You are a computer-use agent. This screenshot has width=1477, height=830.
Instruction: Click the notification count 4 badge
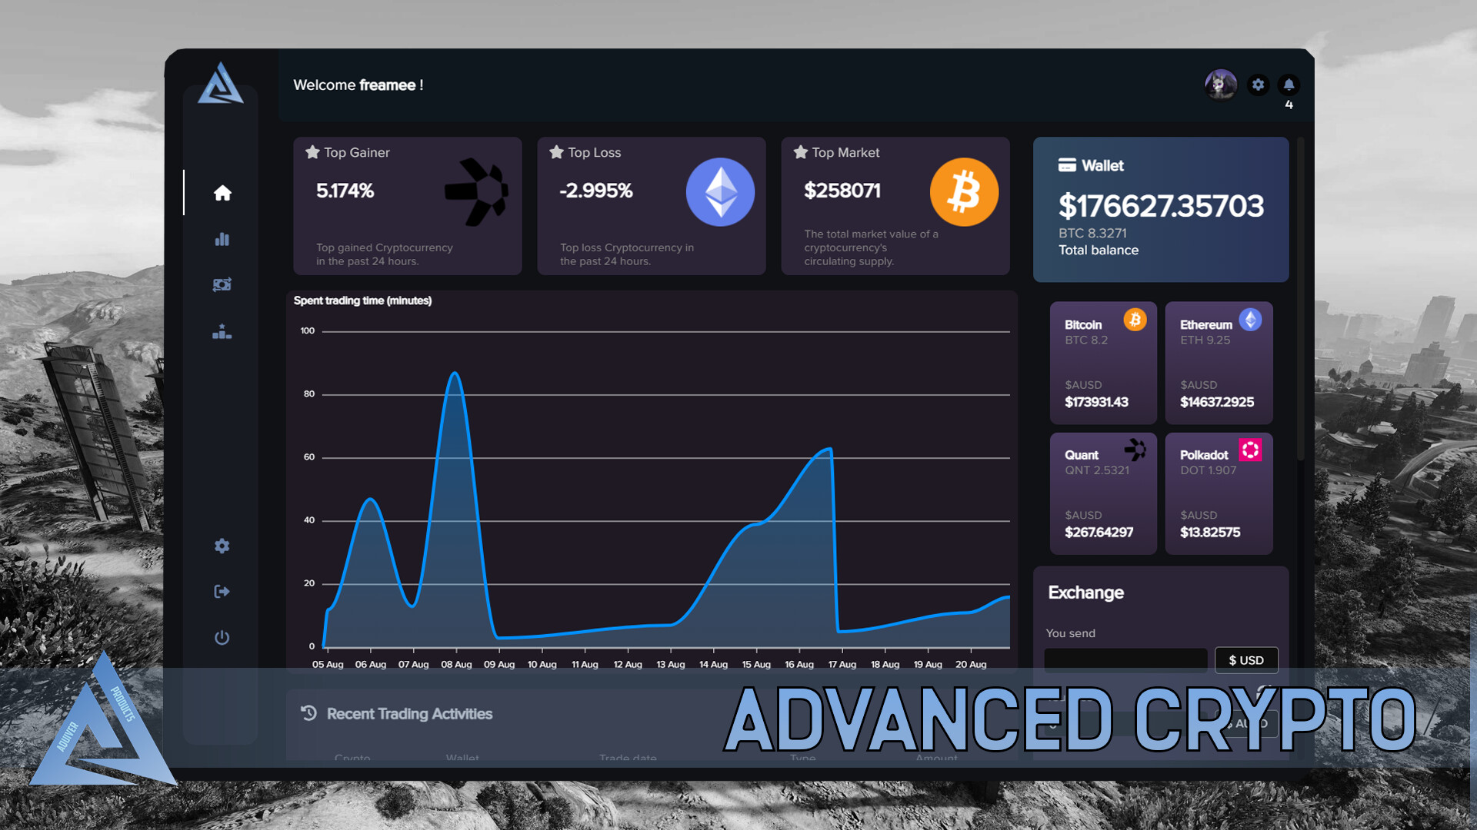(1289, 105)
